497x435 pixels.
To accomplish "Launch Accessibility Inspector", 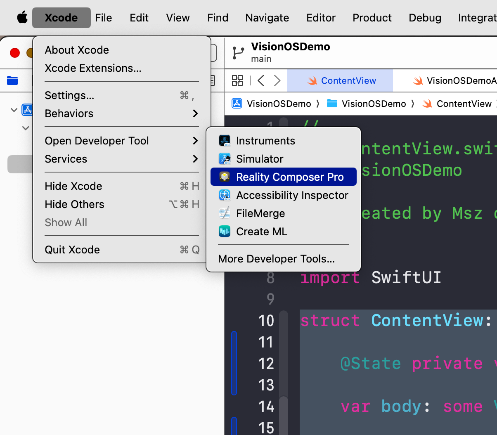I will coord(284,195).
